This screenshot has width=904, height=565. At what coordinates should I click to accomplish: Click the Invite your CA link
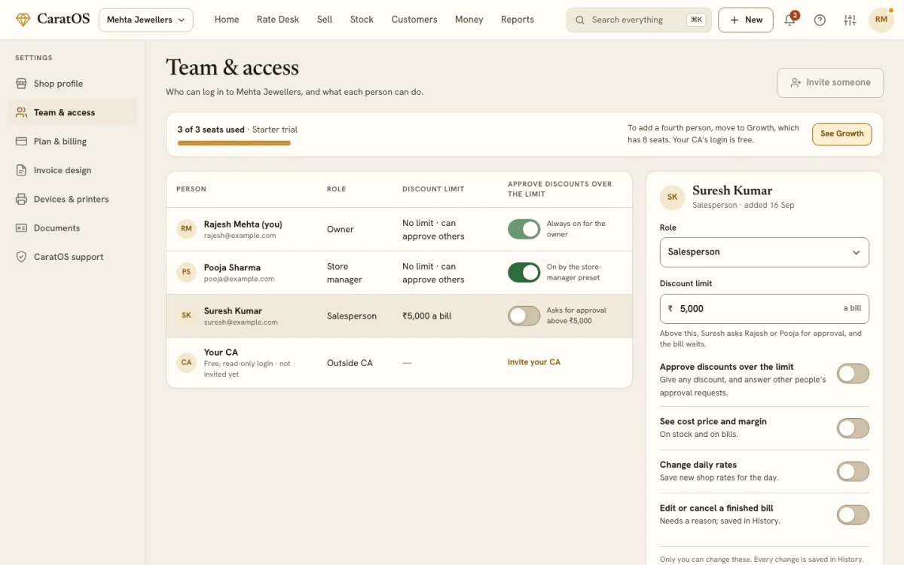[534, 362]
